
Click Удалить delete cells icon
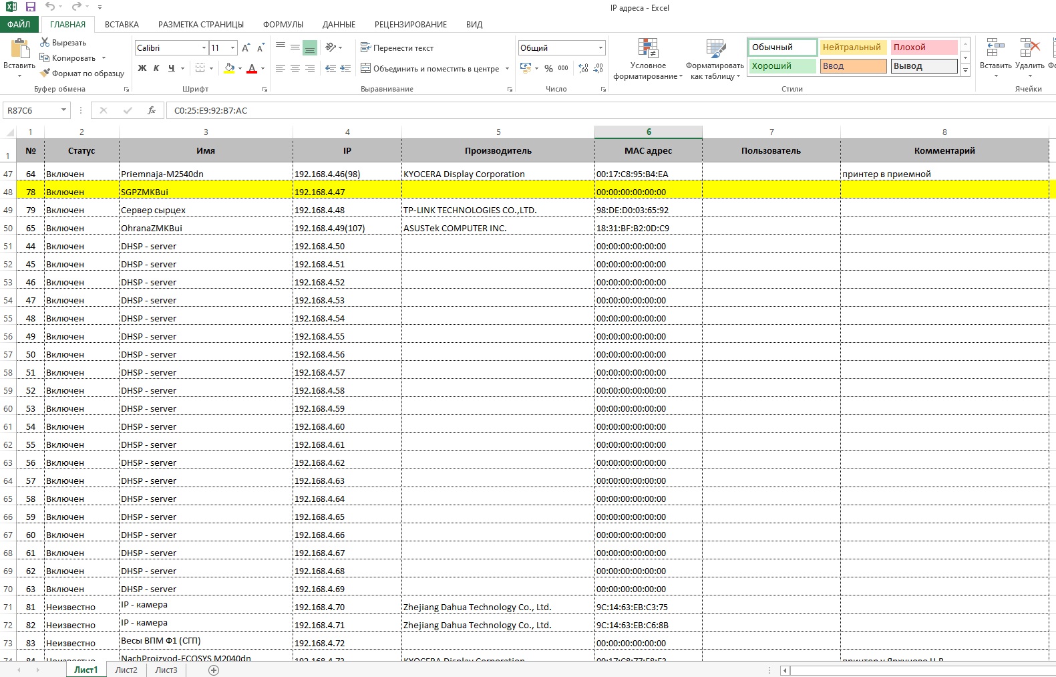1029,49
